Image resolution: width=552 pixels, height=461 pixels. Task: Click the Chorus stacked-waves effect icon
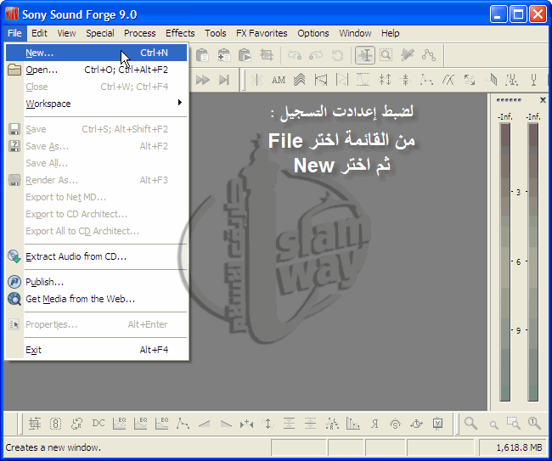[x=300, y=80]
